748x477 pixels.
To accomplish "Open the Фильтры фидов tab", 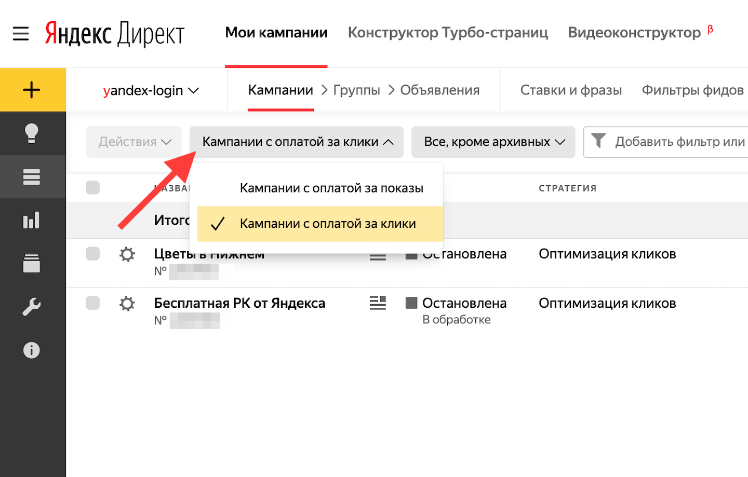I will 693,90.
